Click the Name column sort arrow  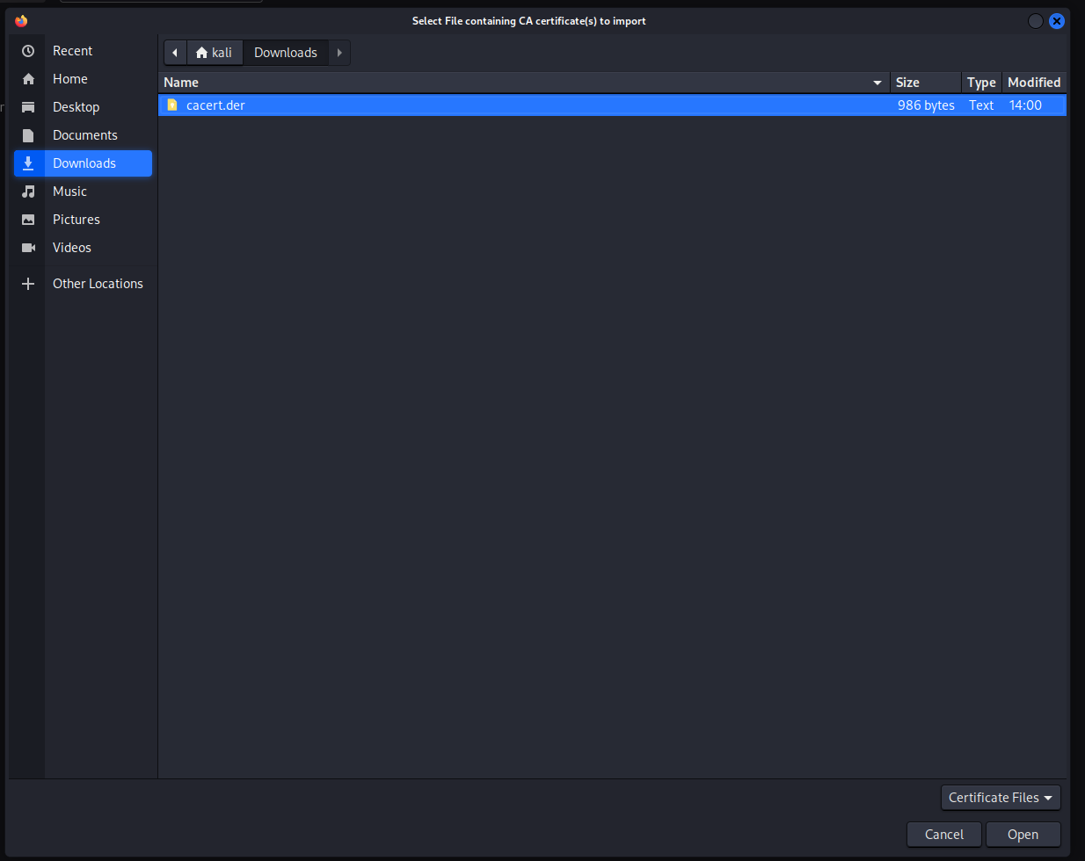[x=877, y=83]
